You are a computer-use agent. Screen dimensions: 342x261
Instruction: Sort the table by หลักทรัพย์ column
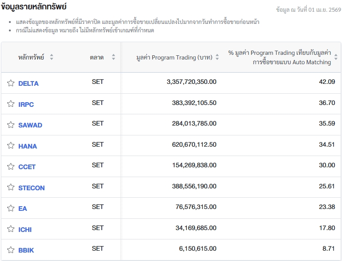tap(52, 57)
